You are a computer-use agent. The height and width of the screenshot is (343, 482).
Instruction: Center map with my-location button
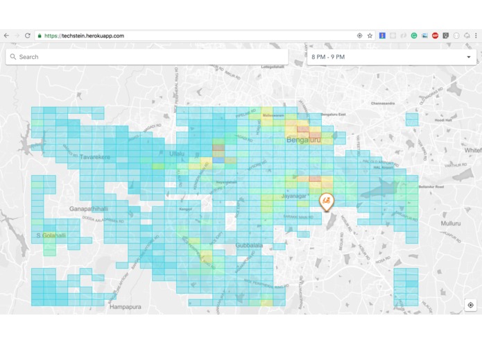(470, 306)
